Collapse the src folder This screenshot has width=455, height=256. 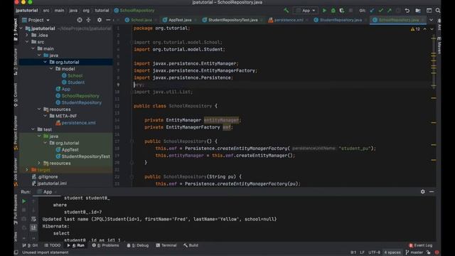tap(27, 42)
